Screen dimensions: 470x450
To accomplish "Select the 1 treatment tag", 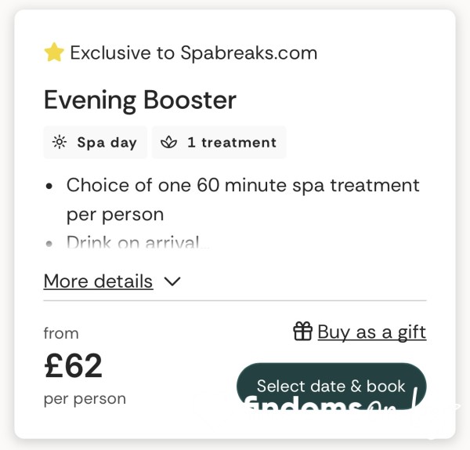I will [x=219, y=142].
